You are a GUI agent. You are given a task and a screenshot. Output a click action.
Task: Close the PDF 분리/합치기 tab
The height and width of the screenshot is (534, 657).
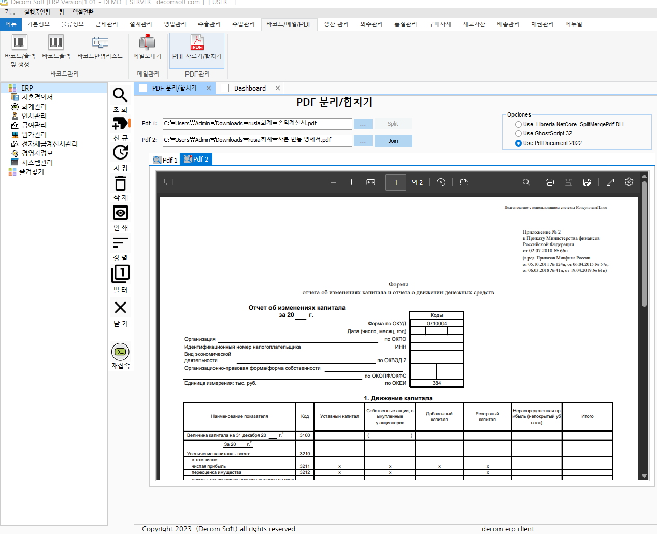point(209,88)
